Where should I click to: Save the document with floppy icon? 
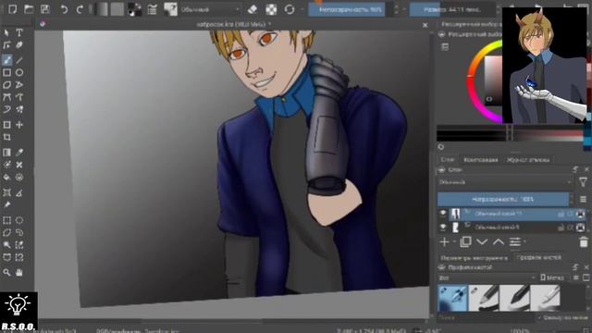click(45, 9)
